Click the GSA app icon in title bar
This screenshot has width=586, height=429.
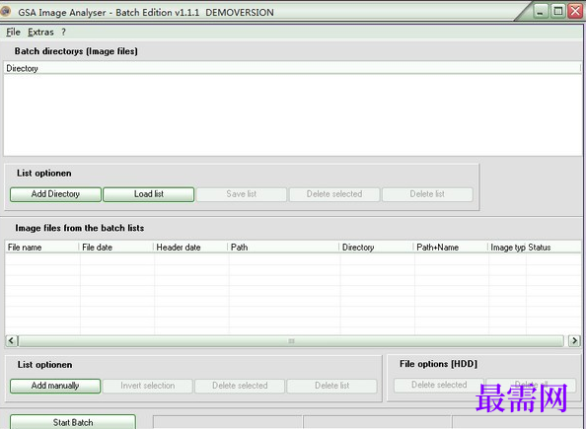coord(5,11)
